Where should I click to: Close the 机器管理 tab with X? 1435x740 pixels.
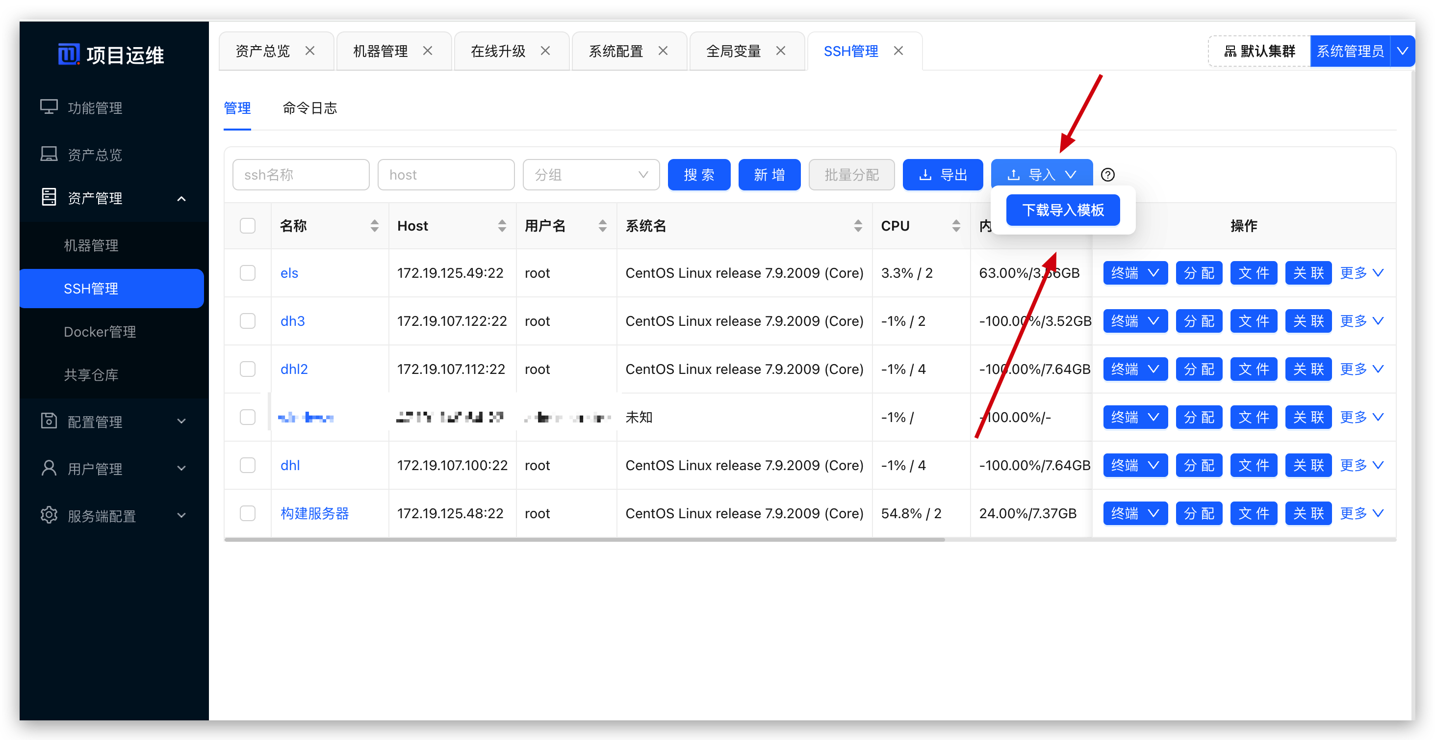(428, 51)
